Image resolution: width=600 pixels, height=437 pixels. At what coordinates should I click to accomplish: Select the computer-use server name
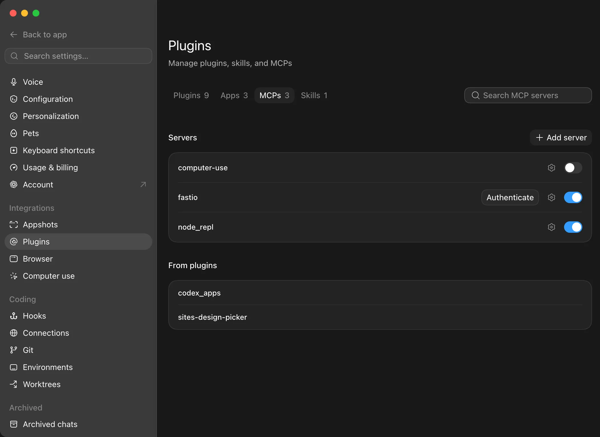[203, 168]
